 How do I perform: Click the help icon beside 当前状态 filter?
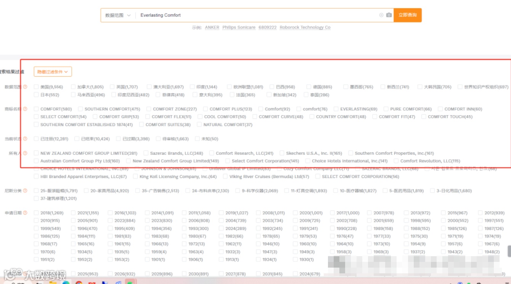(x=25, y=139)
